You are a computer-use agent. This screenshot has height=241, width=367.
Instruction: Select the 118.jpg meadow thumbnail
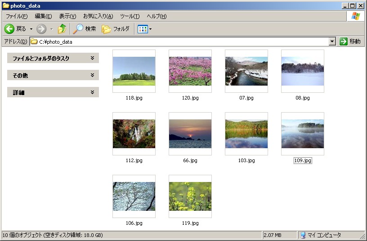click(134, 71)
